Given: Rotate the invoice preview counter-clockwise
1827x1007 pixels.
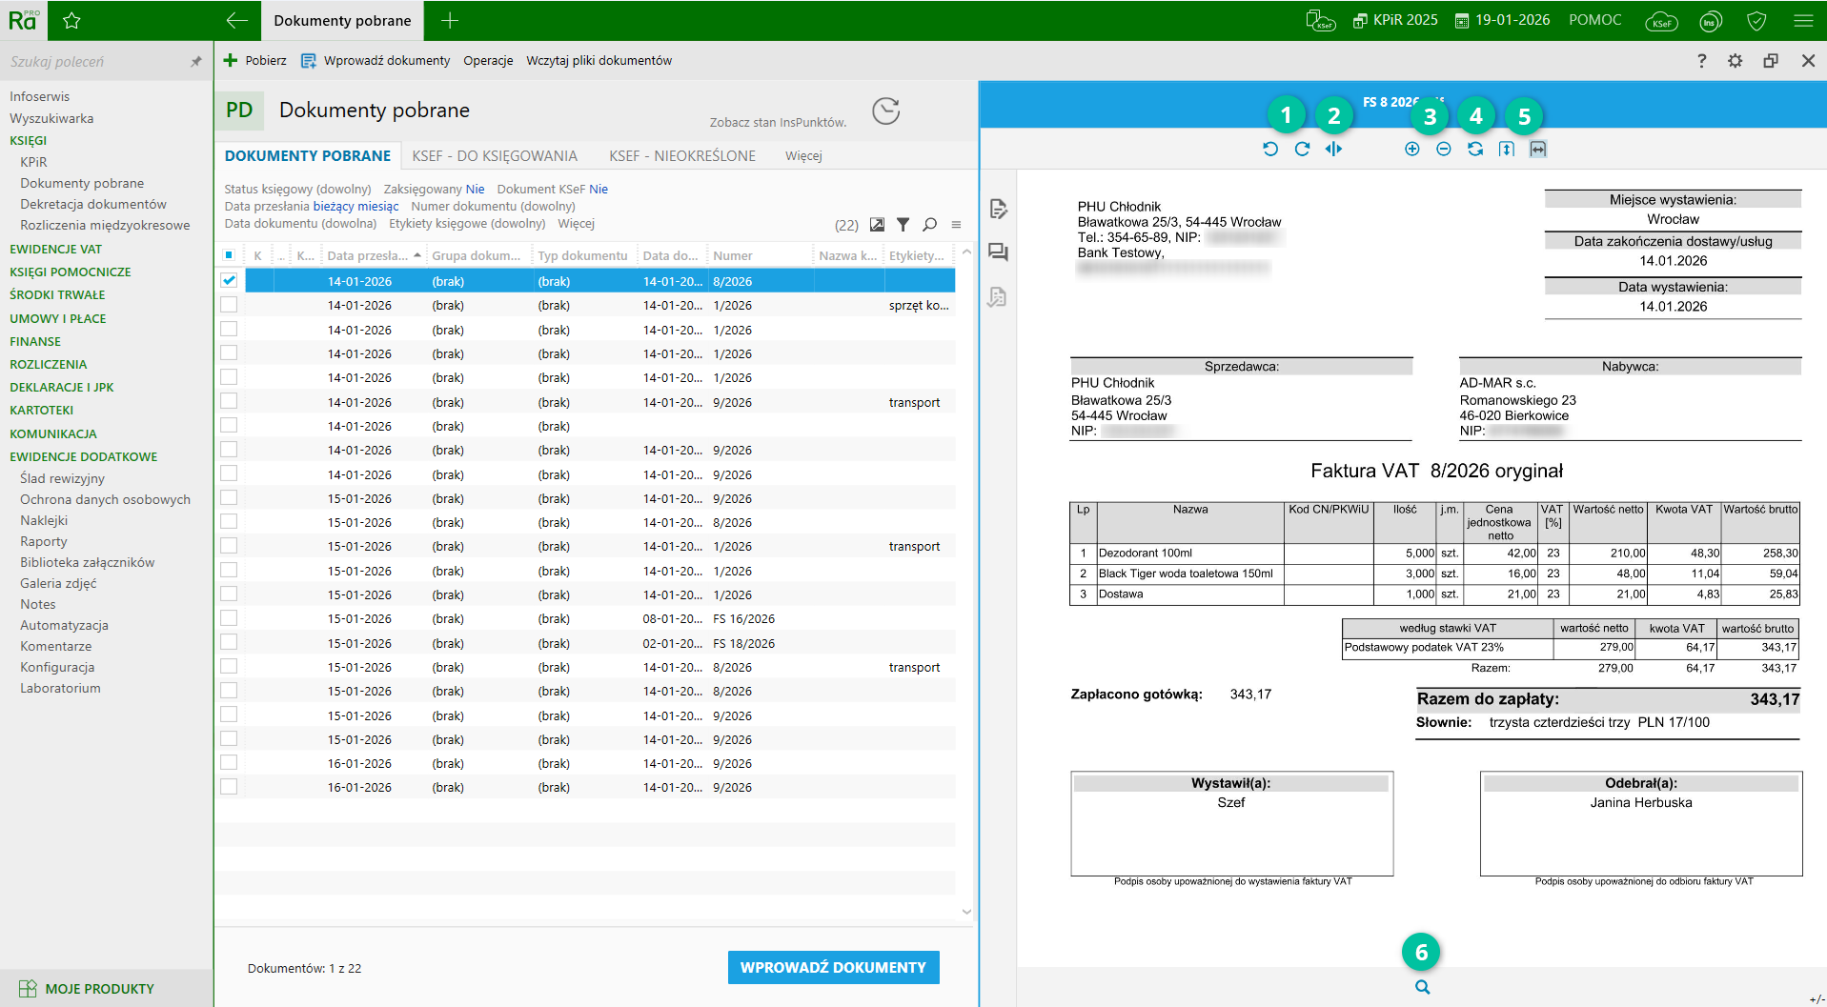Looking at the screenshot, I should coord(1270,149).
